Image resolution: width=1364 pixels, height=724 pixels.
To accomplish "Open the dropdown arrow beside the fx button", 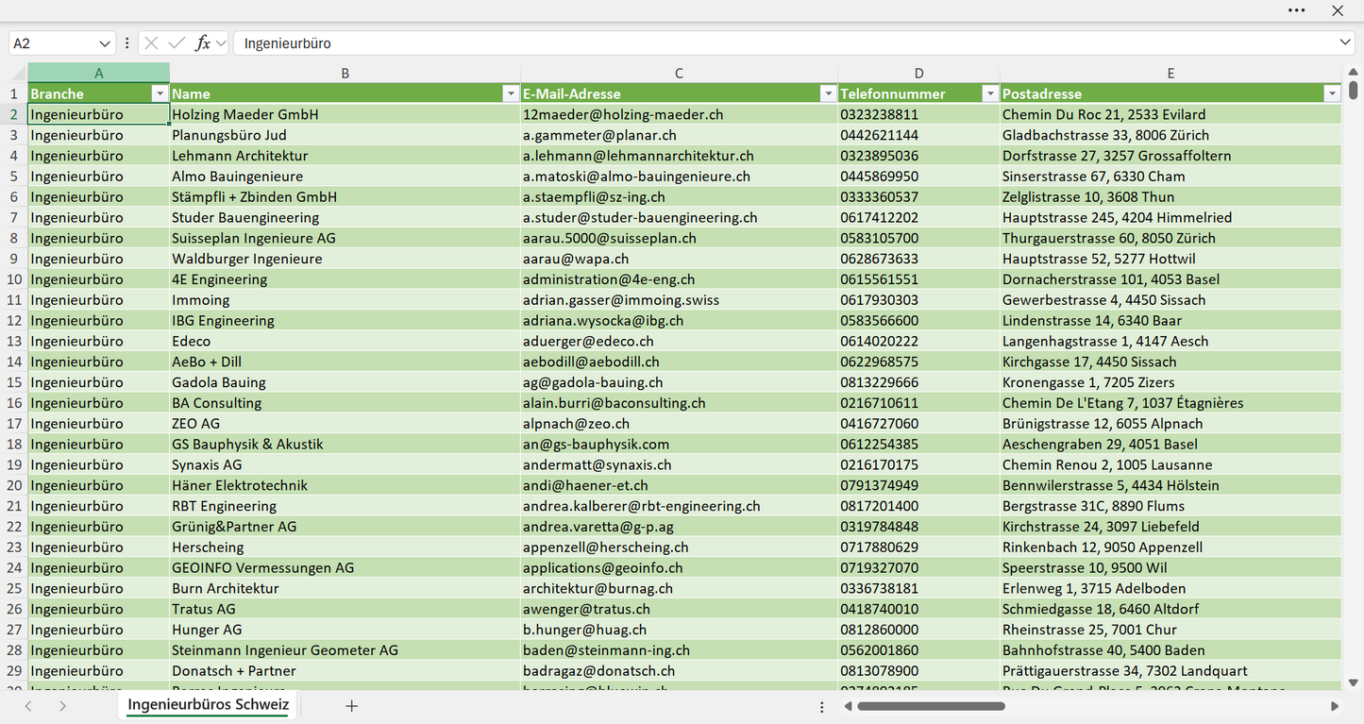I will pos(221,43).
